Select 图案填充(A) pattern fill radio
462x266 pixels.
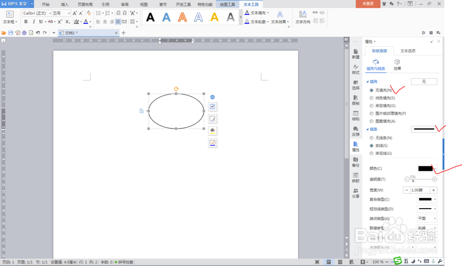click(371, 121)
